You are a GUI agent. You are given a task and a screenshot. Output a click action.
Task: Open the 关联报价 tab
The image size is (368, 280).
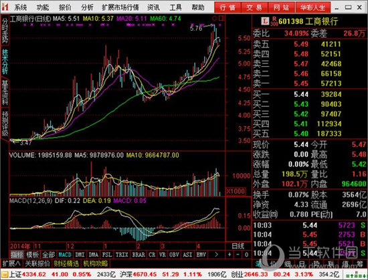point(37,263)
